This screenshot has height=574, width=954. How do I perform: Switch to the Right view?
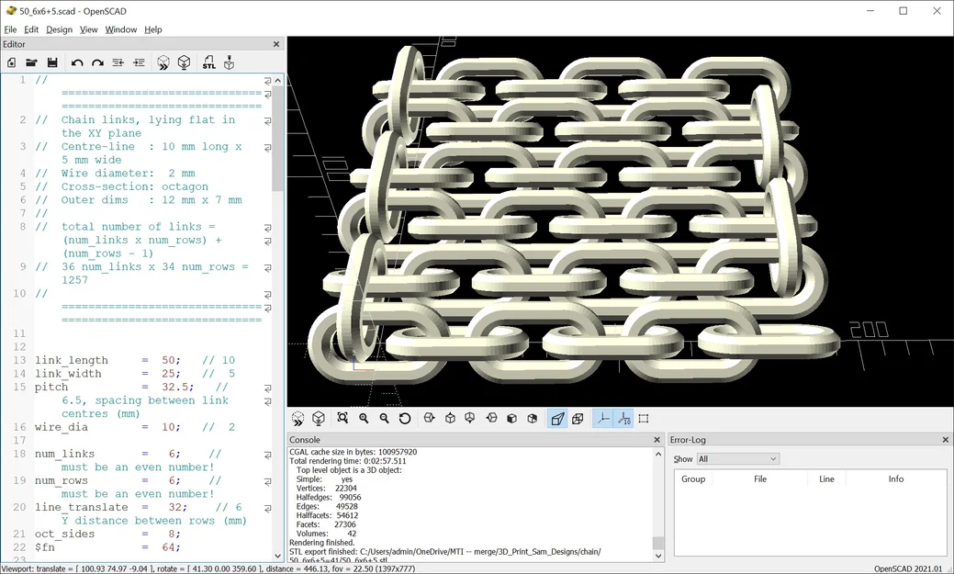coord(429,418)
